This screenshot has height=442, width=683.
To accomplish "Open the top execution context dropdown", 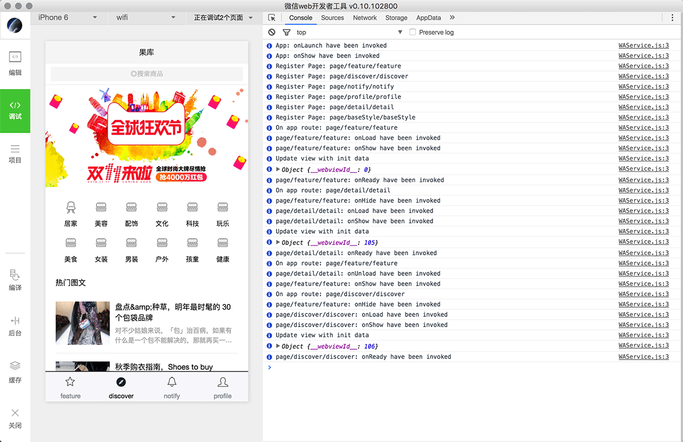I will point(349,32).
